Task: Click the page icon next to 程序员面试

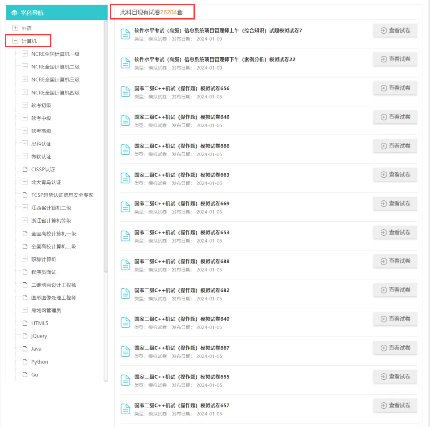Action: point(25,272)
